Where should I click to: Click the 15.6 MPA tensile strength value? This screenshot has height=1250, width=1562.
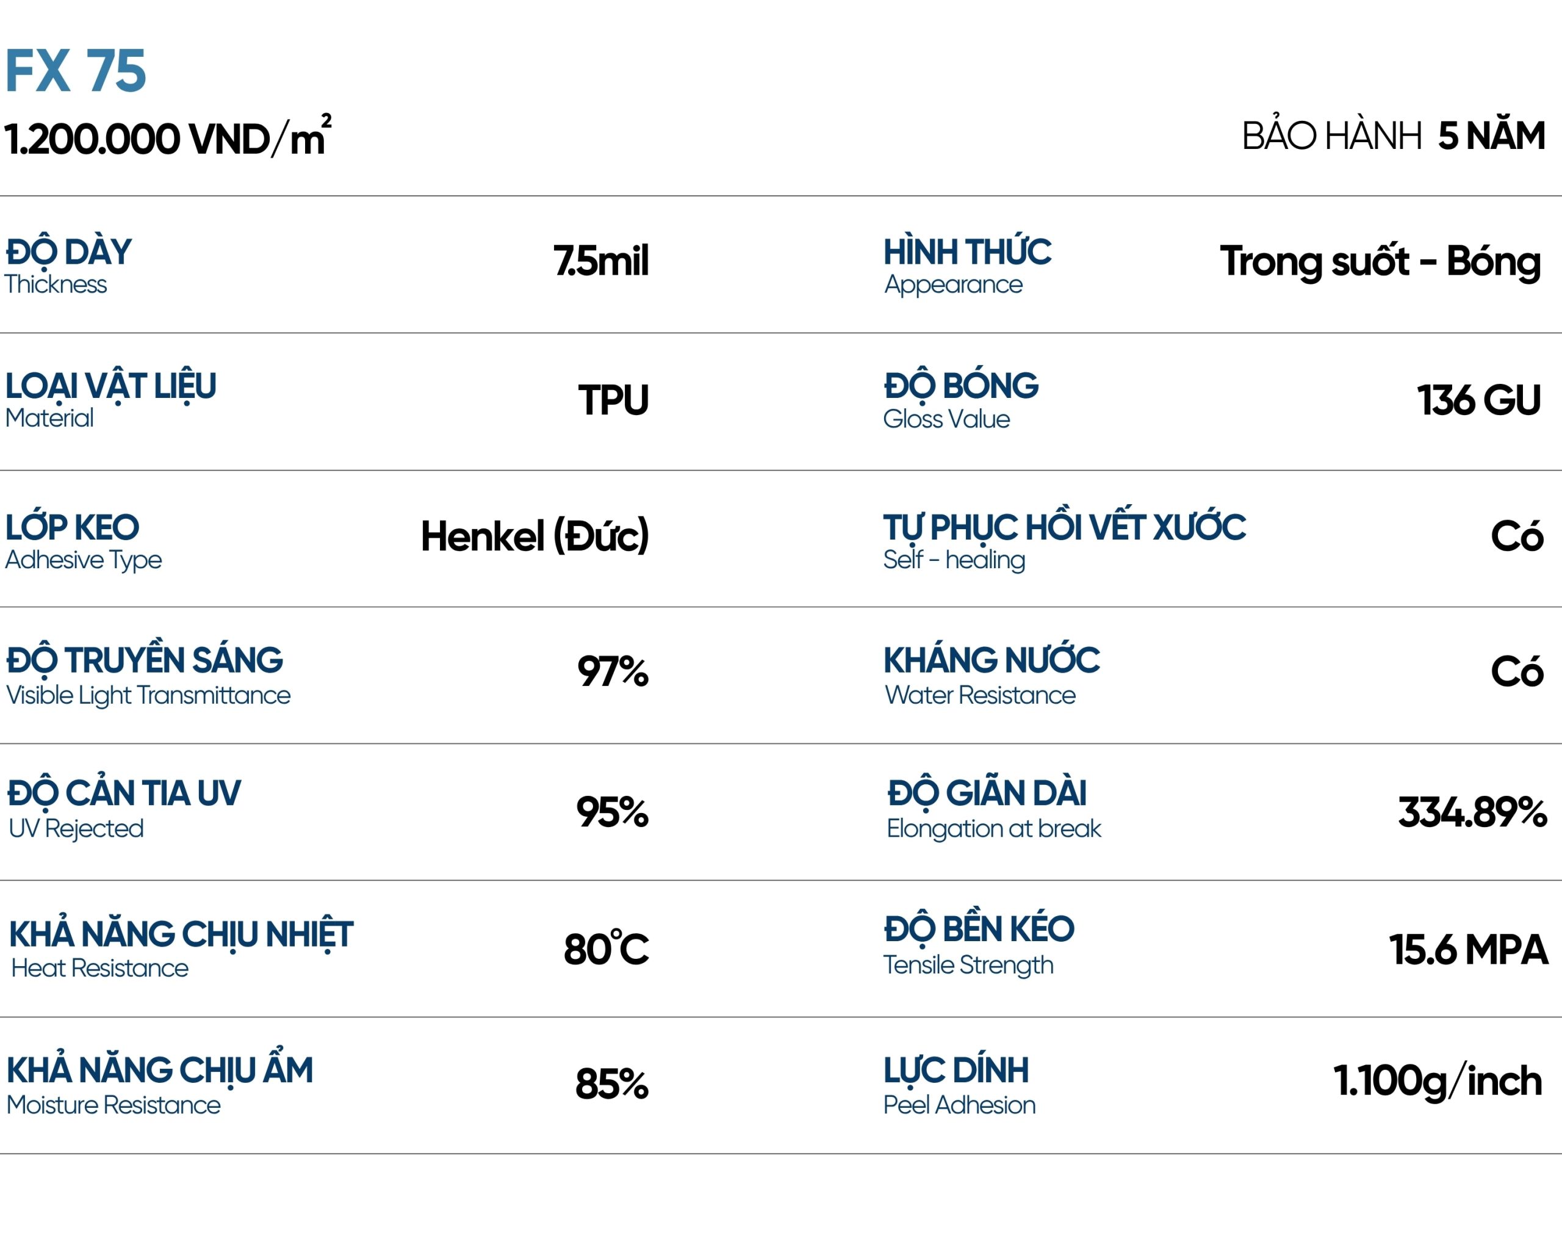click(1468, 949)
